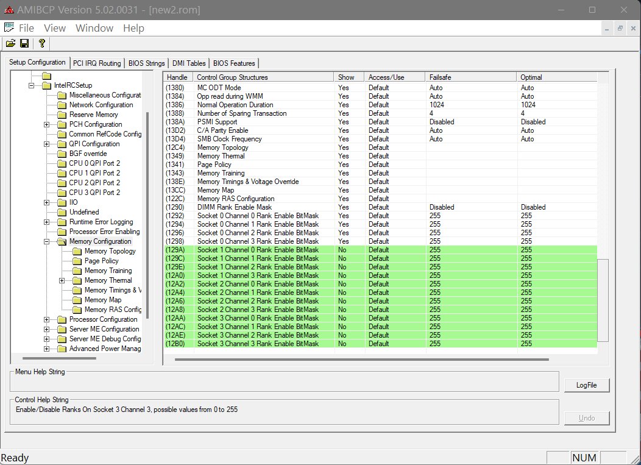Click the LogFile button
This screenshot has height=465, width=641.
pyautogui.click(x=587, y=385)
